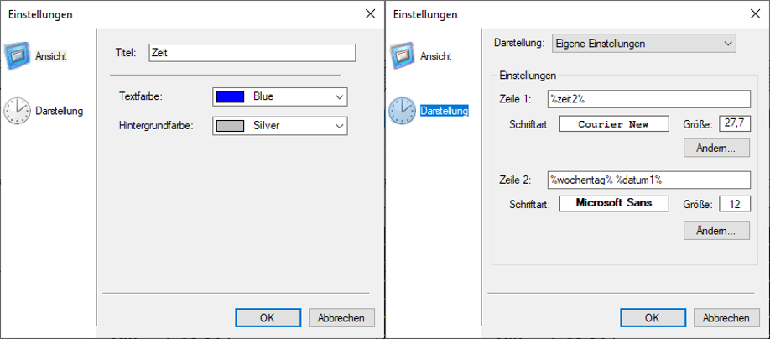Click the Ansicht monitor icon in right dialog
The height and width of the screenshot is (339, 770).
403,55
